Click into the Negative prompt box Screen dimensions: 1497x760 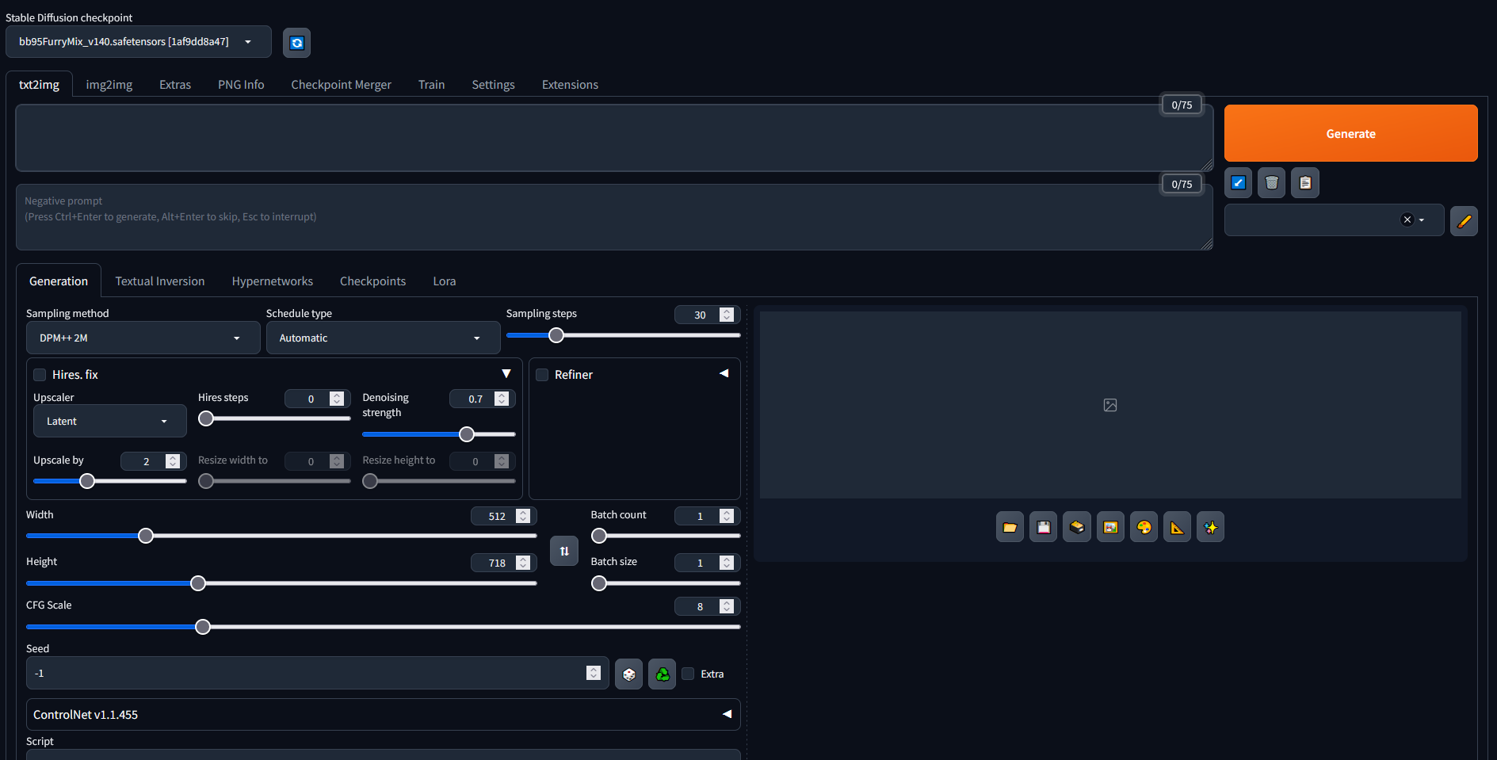click(614, 217)
